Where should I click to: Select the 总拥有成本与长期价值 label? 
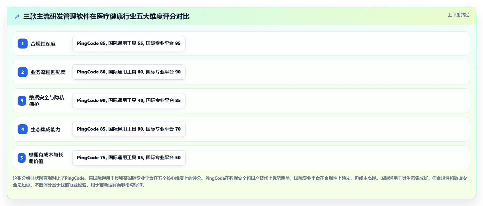pos(46,158)
